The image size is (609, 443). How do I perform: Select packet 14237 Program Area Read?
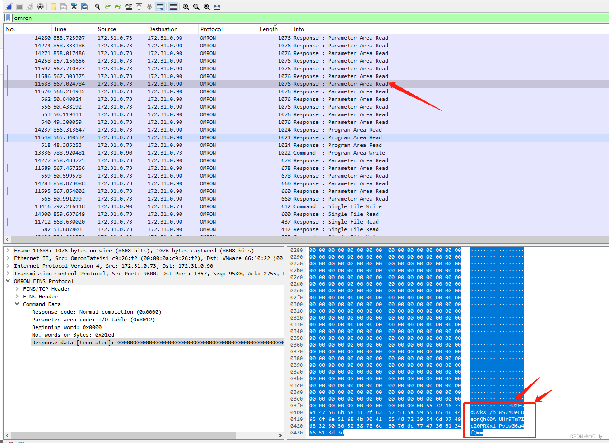(x=306, y=130)
